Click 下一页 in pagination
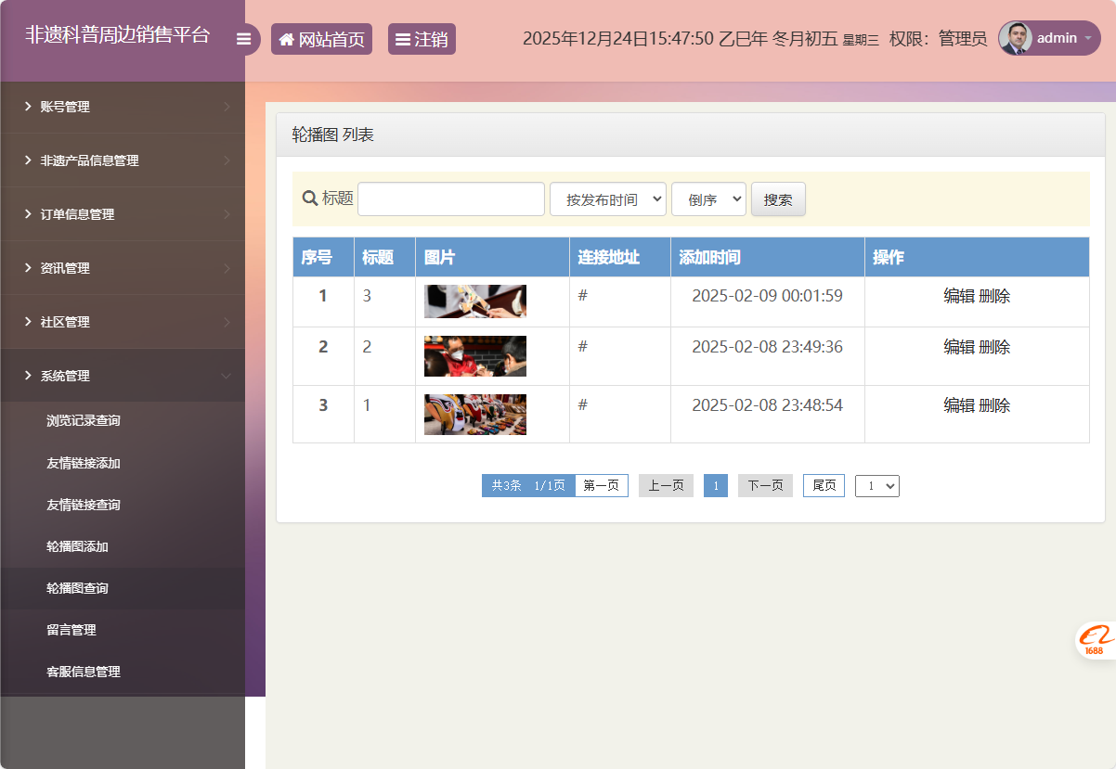Image resolution: width=1116 pixels, height=769 pixels. (x=765, y=485)
